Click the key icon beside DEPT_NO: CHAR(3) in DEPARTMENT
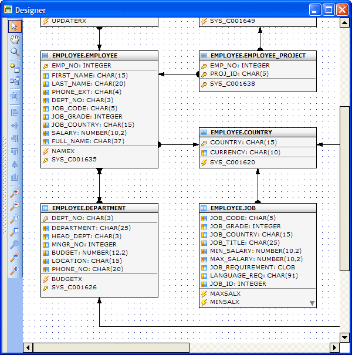 (x=46, y=218)
